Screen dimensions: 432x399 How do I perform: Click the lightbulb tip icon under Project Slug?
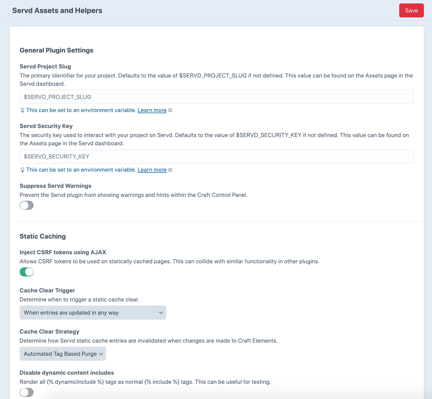tap(22, 110)
